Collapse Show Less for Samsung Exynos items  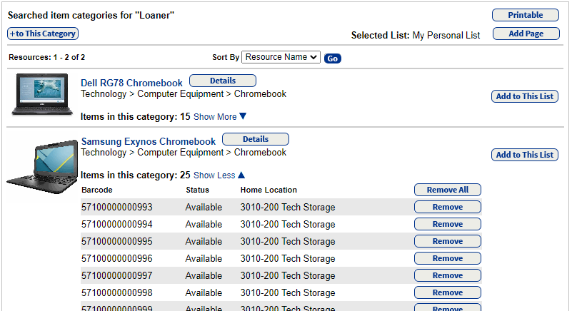point(219,175)
